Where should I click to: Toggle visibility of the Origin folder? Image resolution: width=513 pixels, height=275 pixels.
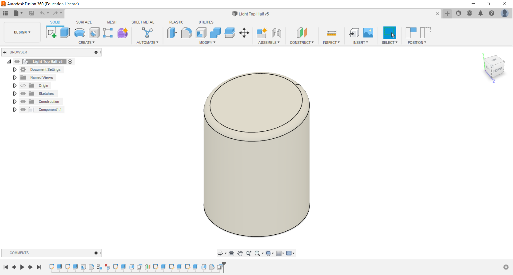[x=23, y=86]
